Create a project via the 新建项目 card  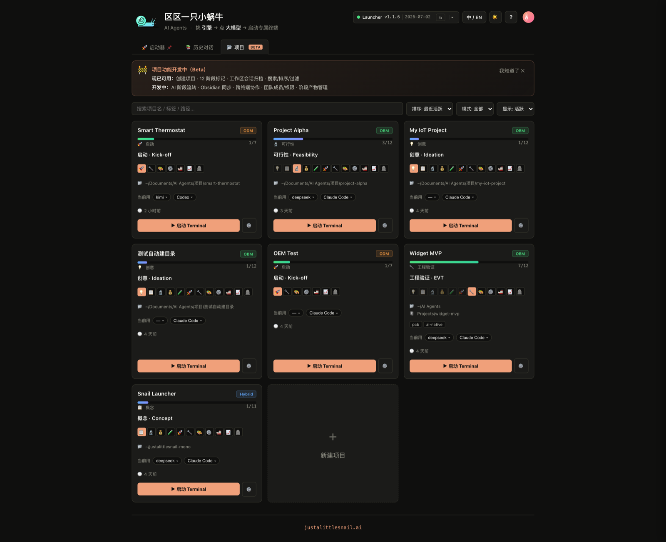(333, 443)
